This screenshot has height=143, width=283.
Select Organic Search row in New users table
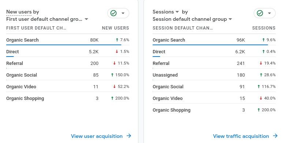pos(68,40)
